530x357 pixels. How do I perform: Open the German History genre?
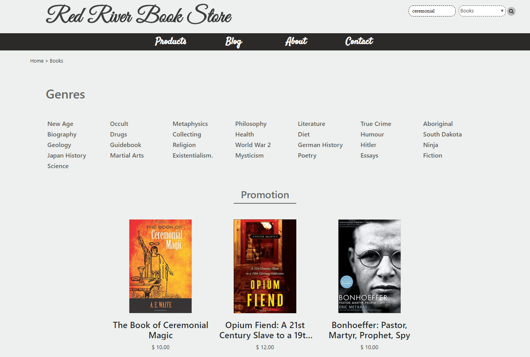tap(320, 145)
